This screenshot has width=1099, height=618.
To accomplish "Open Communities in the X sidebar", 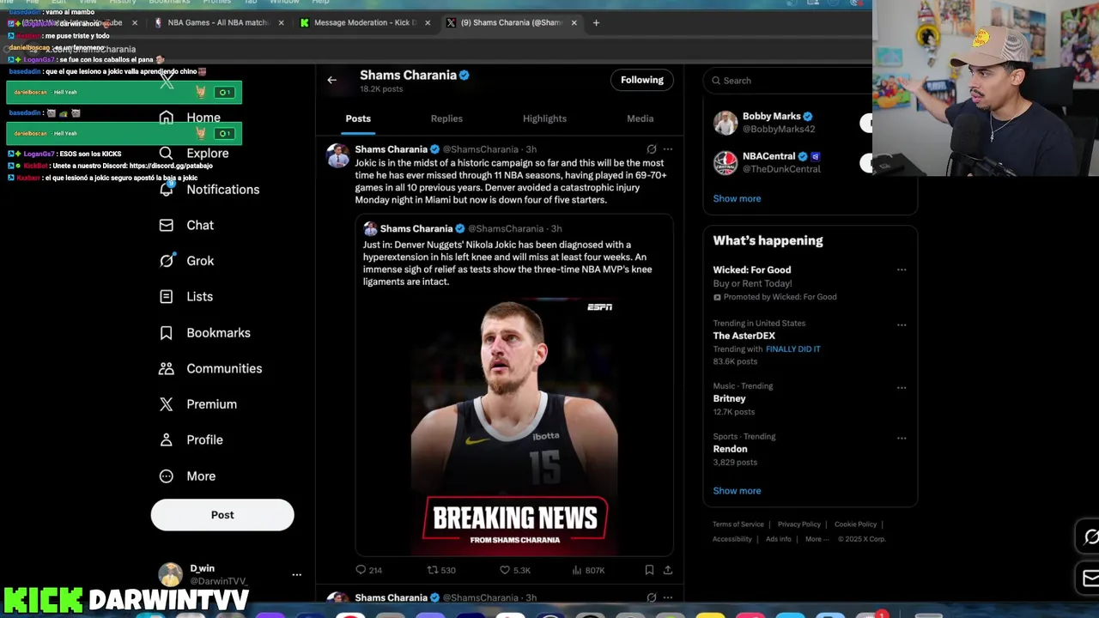I will 210,369.
